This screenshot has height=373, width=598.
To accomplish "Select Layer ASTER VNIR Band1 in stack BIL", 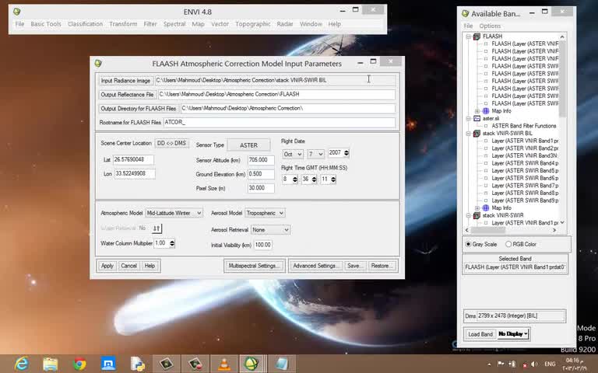I will click(486, 141).
